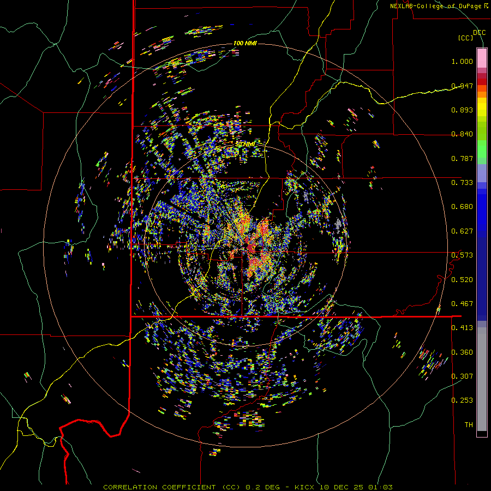Select the 0.680 scale value
This screenshot has height=491, width=491.
(x=462, y=207)
